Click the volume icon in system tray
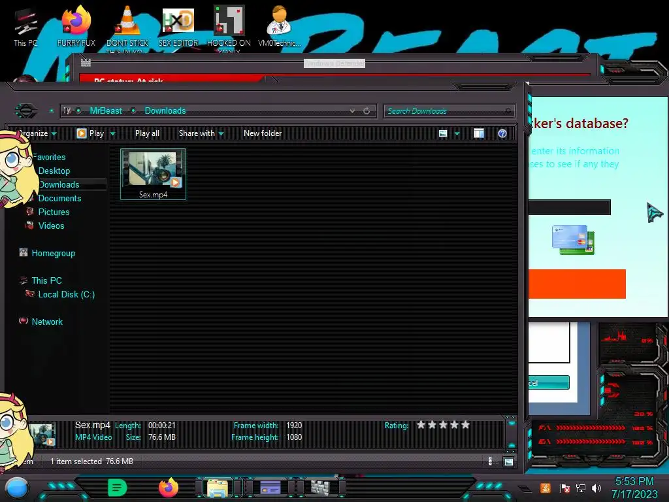669x502 pixels. pos(596,488)
